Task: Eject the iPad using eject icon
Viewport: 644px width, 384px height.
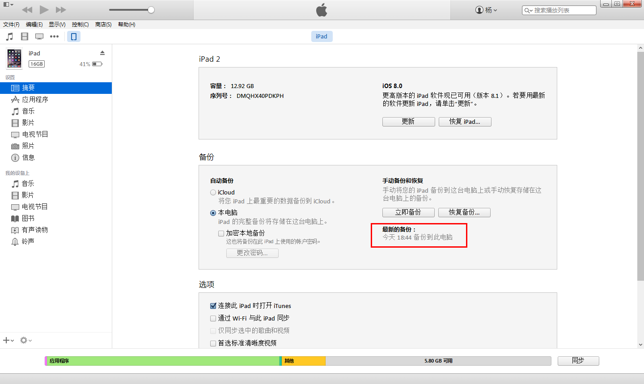Action: click(102, 53)
